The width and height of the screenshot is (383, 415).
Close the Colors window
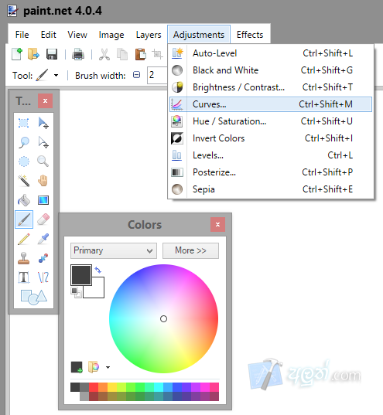[x=218, y=224]
